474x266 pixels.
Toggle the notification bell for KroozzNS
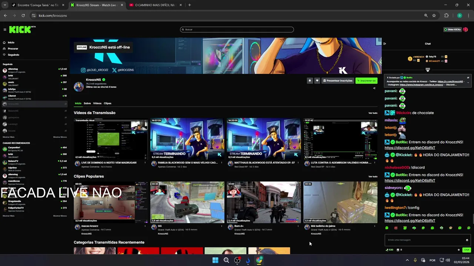[x=310, y=81]
